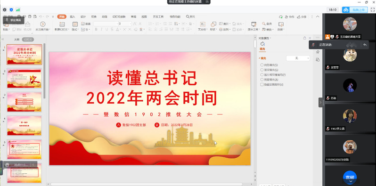Expand the font size dropdown

click(x=131, y=24)
